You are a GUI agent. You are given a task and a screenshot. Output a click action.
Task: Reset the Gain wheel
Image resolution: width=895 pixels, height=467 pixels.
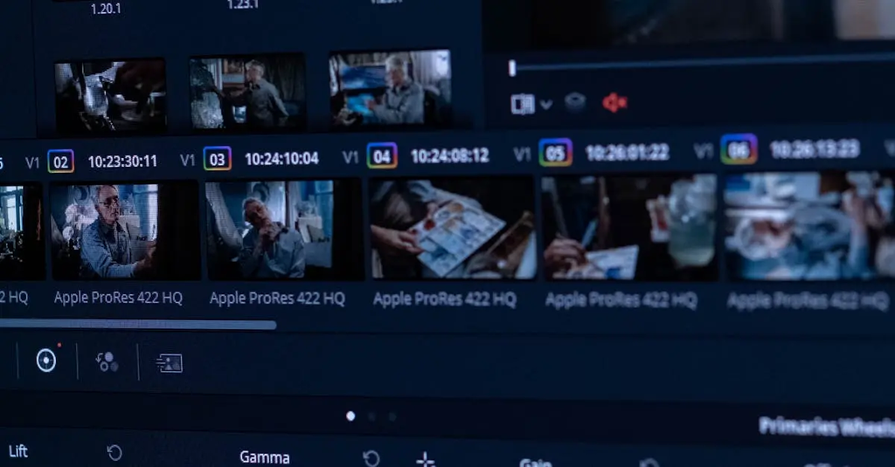tap(649, 464)
